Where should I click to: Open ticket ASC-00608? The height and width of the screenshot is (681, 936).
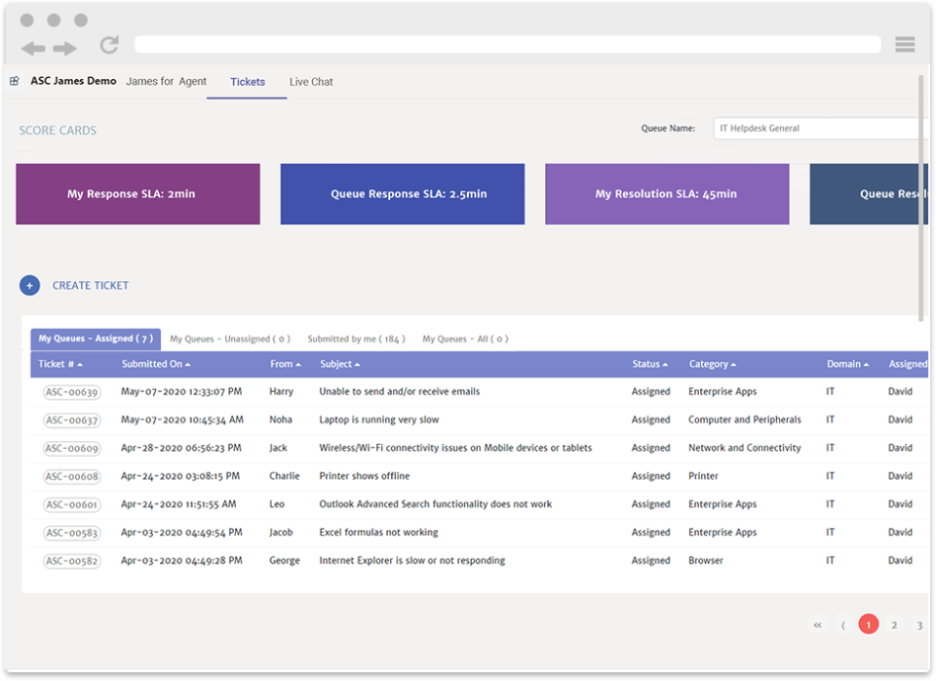click(71, 476)
